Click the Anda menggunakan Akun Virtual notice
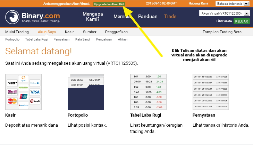The width and height of the screenshot is (253, 145). (67, 4)
